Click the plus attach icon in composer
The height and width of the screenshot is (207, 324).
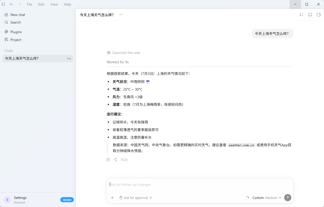[112, 198]
